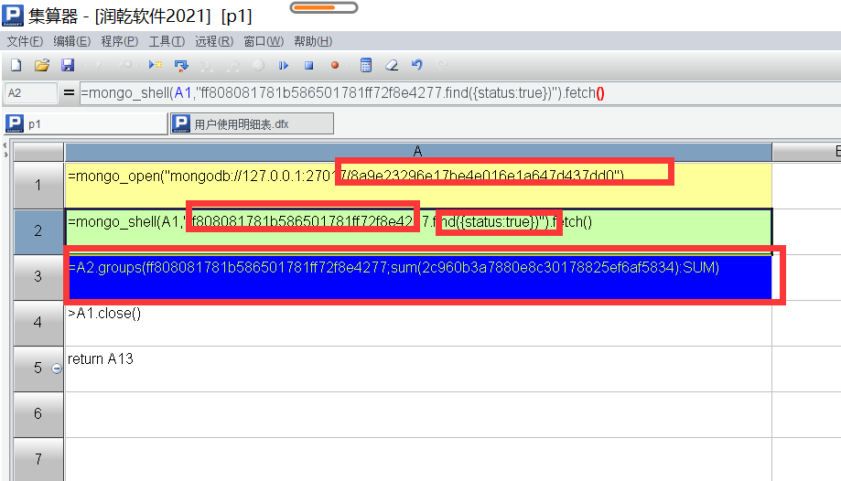Screen dimensions: 841x481
Task: Switch to the p1 document tab
Action: coord(86,123)
